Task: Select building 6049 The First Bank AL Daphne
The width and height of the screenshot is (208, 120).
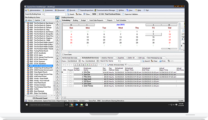Action: click(x=40, y=25)
